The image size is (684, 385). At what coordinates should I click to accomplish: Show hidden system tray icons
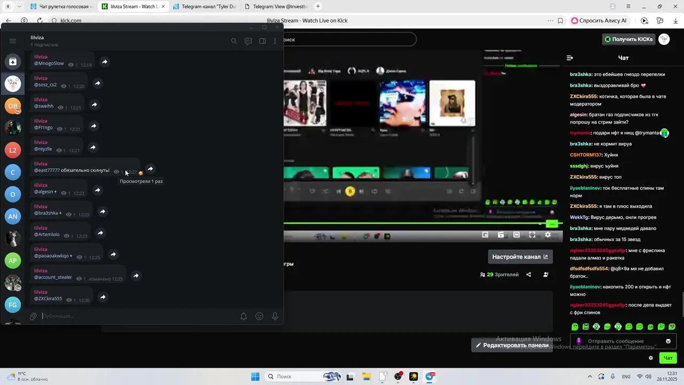(x=590, y=376)
